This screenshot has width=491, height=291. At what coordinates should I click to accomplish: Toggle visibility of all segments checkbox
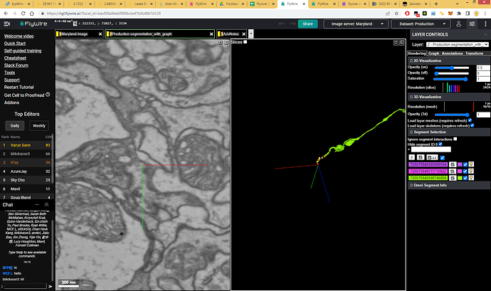coord(443,157)
